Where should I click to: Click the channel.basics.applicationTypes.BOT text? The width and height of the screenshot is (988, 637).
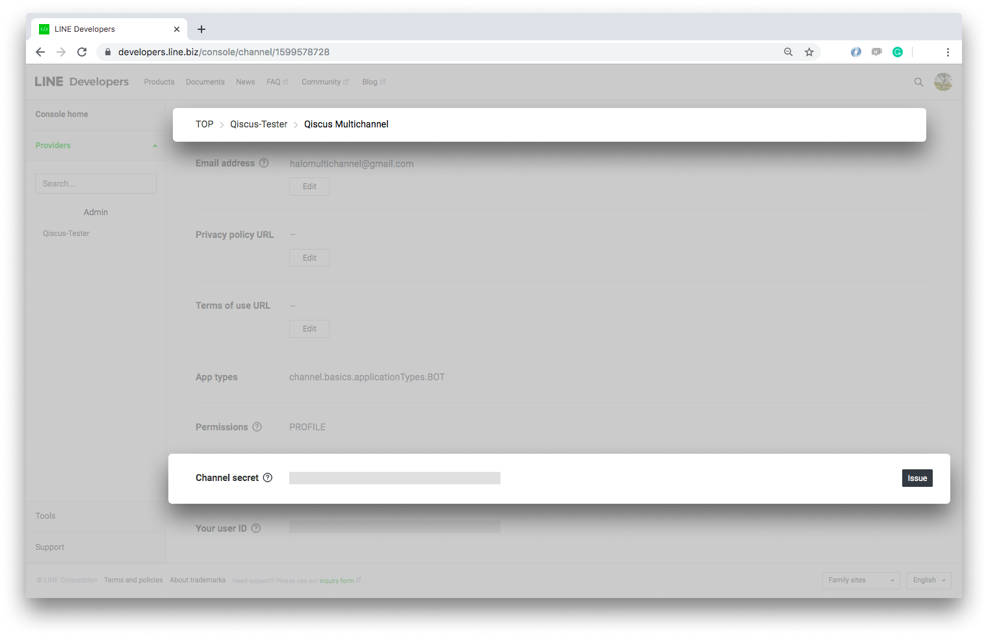(367, 377)
